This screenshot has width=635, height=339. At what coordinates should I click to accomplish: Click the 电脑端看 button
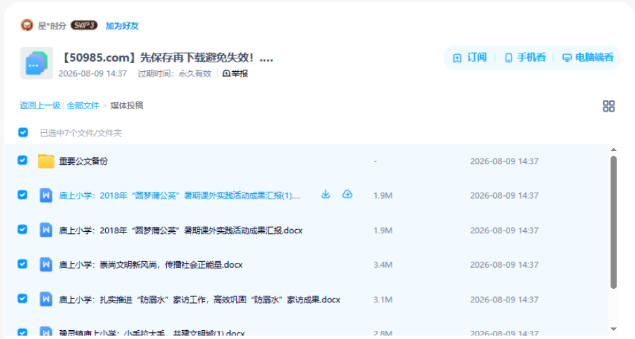[588, 58]
